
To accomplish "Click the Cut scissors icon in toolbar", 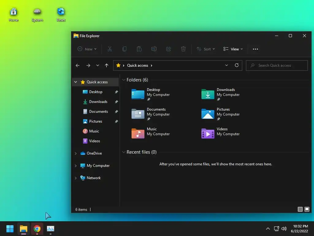I will [x=110, y=49].
